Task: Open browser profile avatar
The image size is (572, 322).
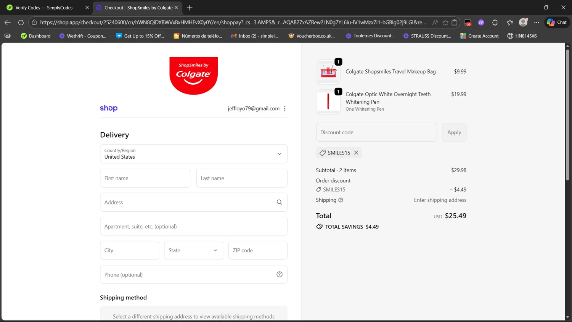Action: [524, 22]
